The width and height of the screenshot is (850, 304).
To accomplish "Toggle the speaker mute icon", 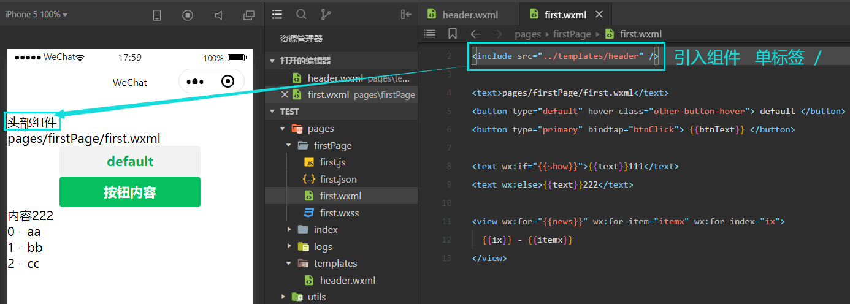I will click(218, 15).
